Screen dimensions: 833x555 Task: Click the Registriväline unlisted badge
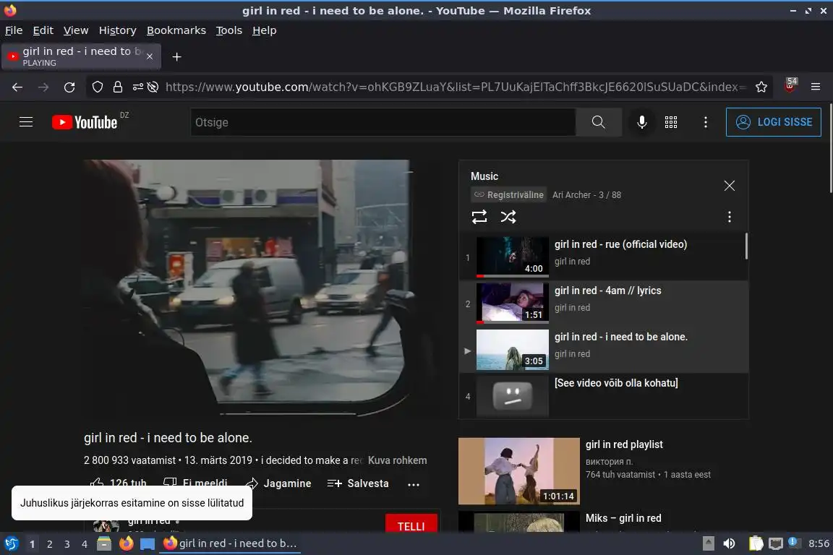(x=509, y=195)
